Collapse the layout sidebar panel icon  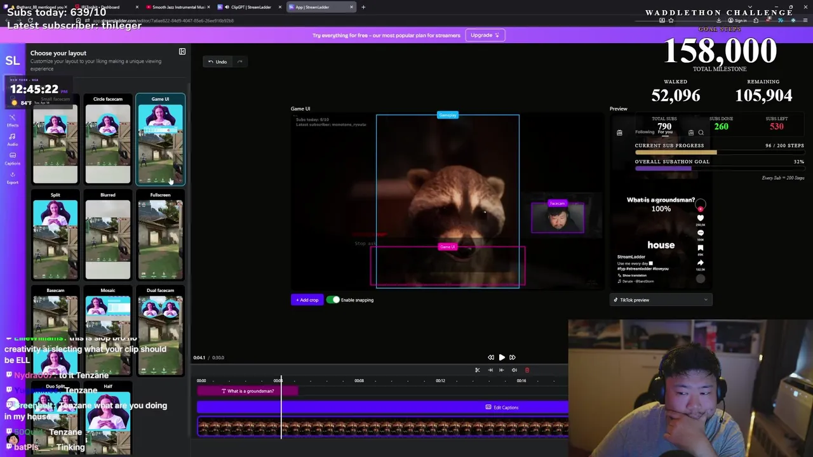point(182,51)
